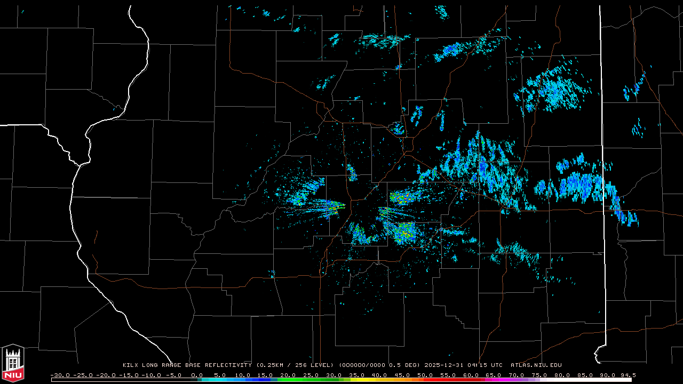Click the NIU logo in the corner

pos(13,364)
